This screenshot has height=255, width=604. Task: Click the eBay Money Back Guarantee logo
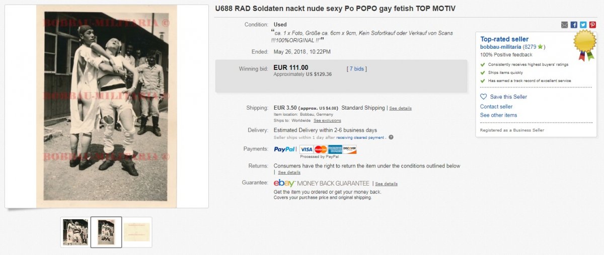[x=321, y=184]
